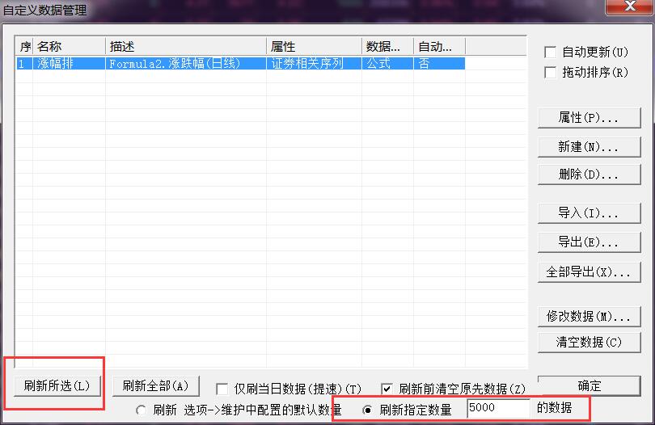Toggle 仅刷当日数据(提速)(T) checkbox

pyautogui.click(x=222, y=389)
